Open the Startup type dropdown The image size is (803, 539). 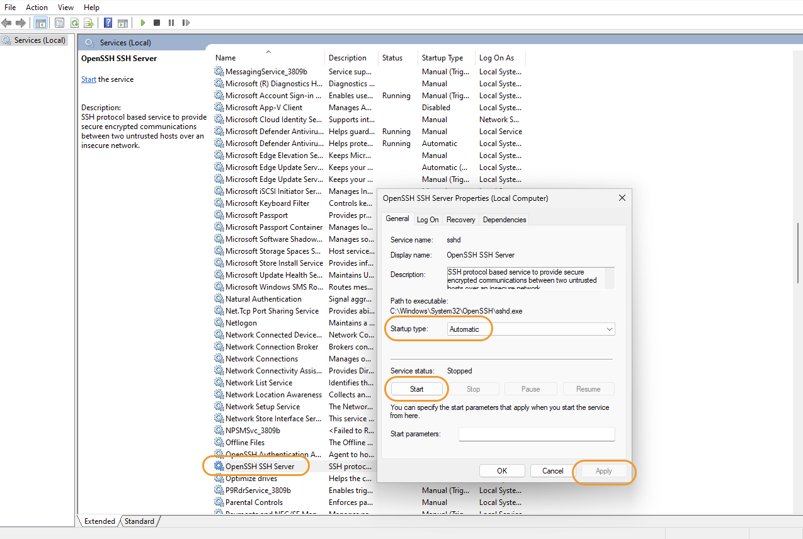[531, 329]
